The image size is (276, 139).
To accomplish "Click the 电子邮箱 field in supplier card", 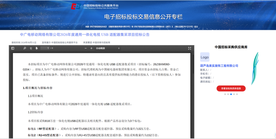I will pos(207,78).
